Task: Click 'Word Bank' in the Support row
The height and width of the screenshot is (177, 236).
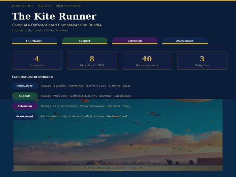Action: 60,96
